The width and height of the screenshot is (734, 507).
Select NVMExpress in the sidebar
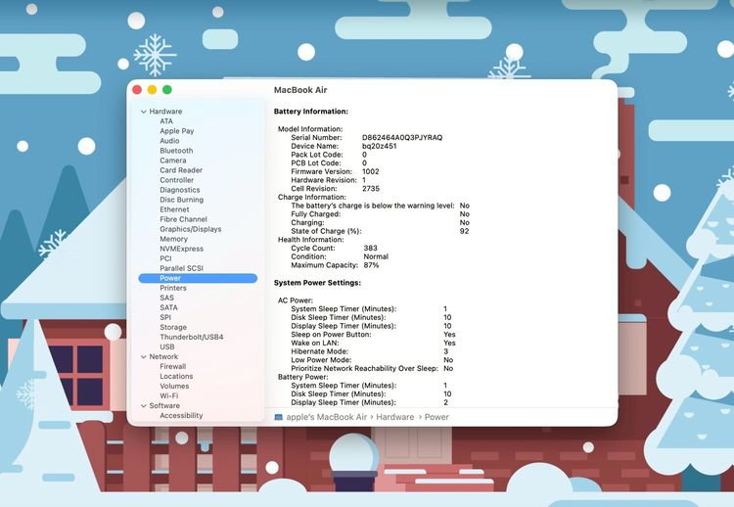[x=182, y=249]
